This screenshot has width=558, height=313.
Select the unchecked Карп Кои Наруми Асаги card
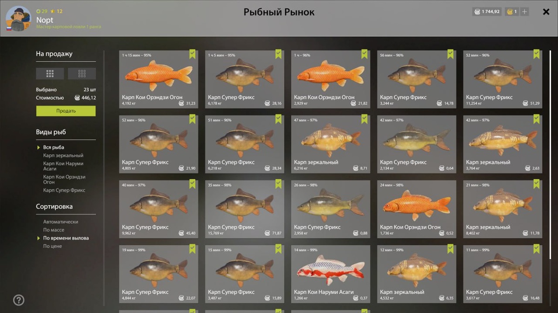pyautogui.click(x=331, y=274)
